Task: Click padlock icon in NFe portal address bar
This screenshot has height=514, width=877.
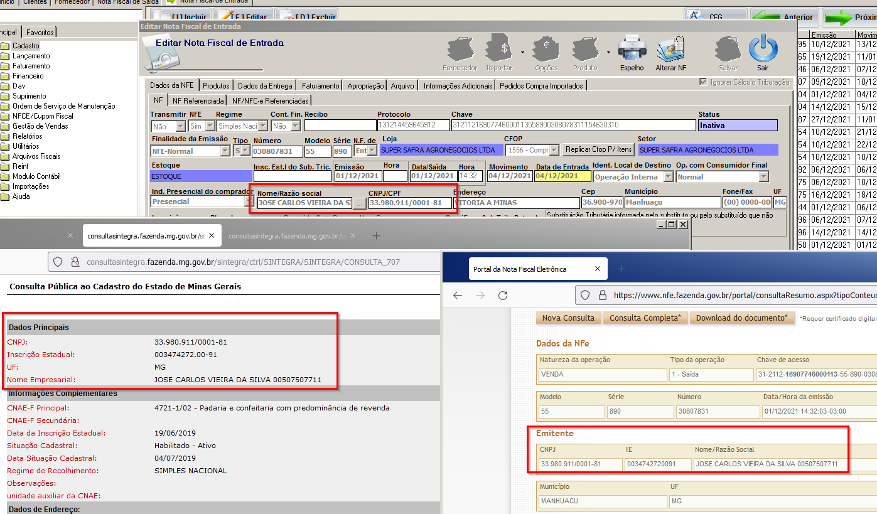Action: point(601,295)
